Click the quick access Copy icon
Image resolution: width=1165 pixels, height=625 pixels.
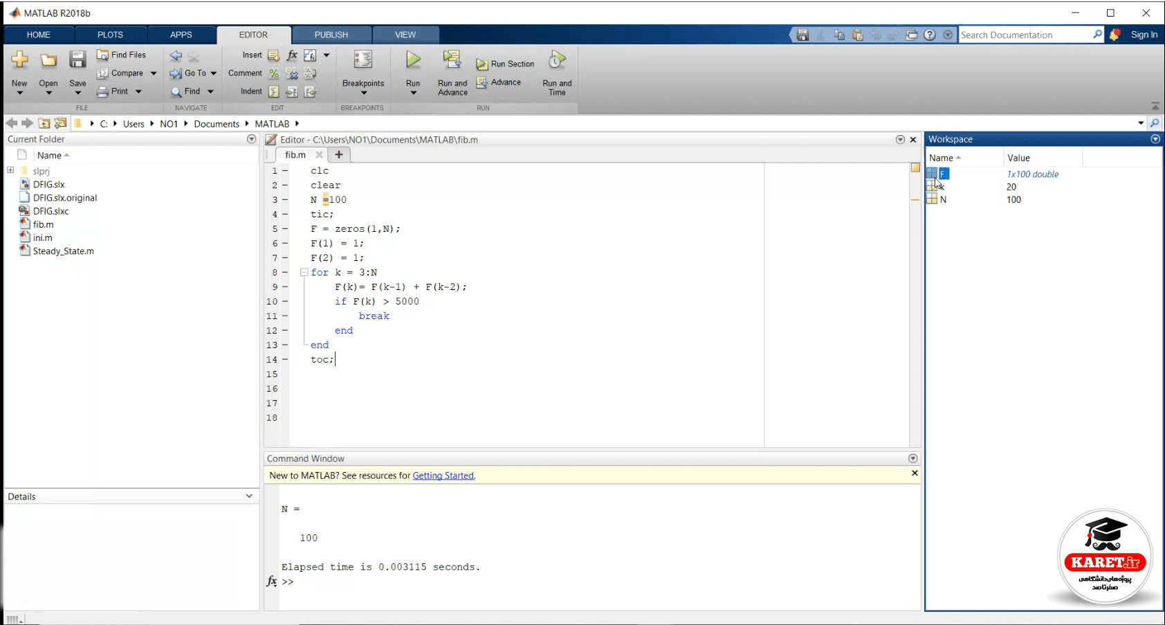pyautogui.click(x=839, y=35)
